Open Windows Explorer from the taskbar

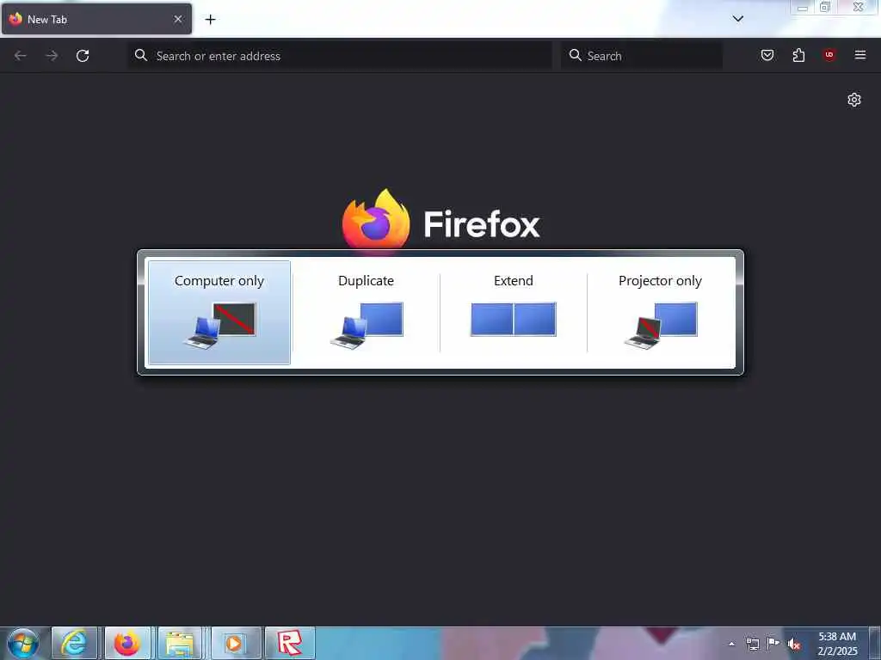(181, 643)
